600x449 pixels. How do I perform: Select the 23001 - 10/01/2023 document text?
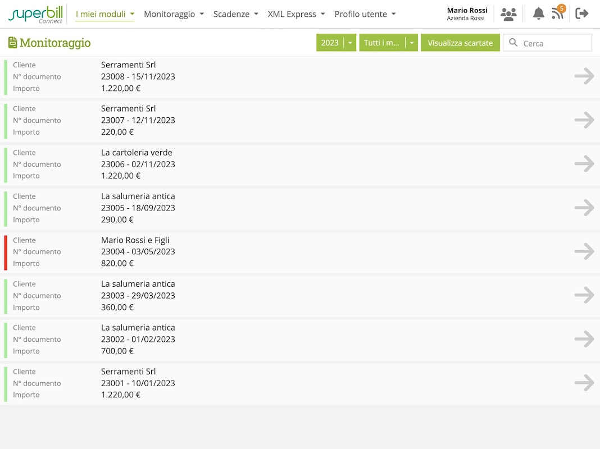coord(138,383)
